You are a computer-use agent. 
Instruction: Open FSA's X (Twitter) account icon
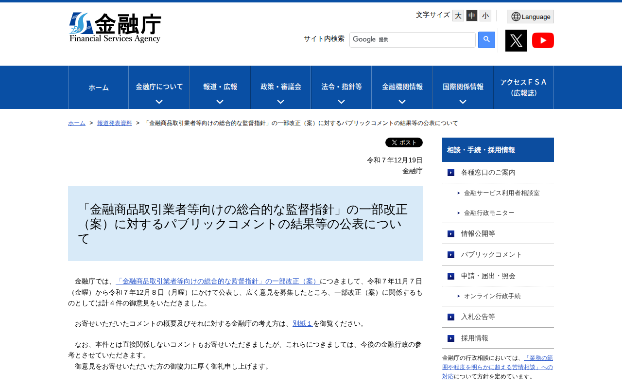(516, 40)
